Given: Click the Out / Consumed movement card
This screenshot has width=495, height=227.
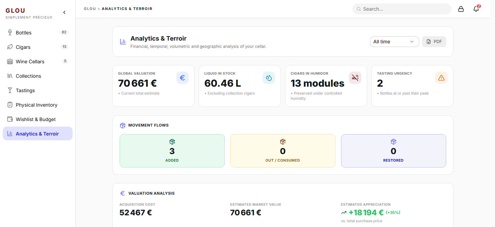Looking at the screenshot, I should coord(283,151).
